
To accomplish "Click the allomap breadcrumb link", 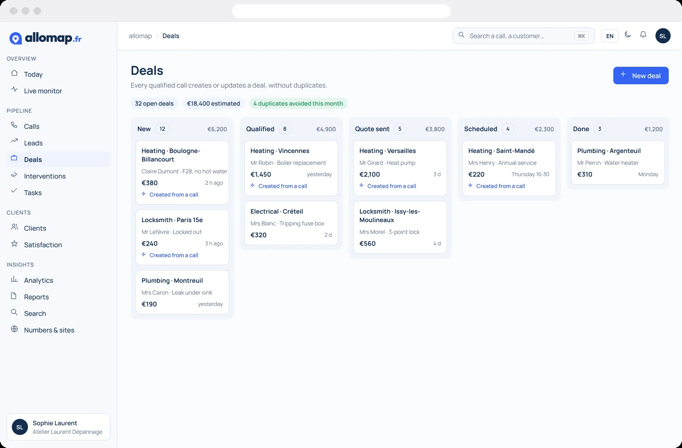I will click(x=140, y=36).
